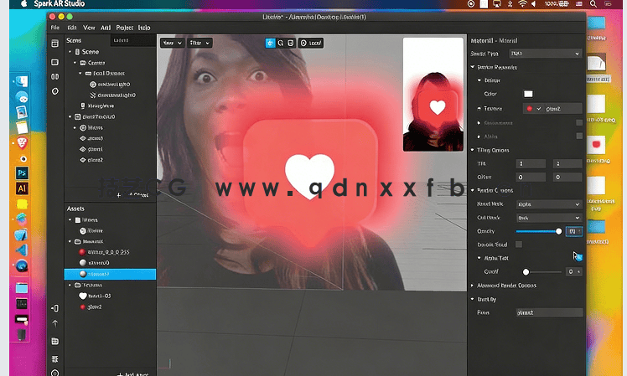This screenshot has height=376, width=627.
Task: Open the File menu
Action: point(55,28)
